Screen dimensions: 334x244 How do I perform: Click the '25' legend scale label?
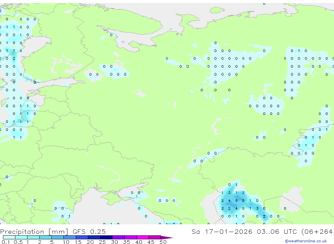click(x=103, y=242)
